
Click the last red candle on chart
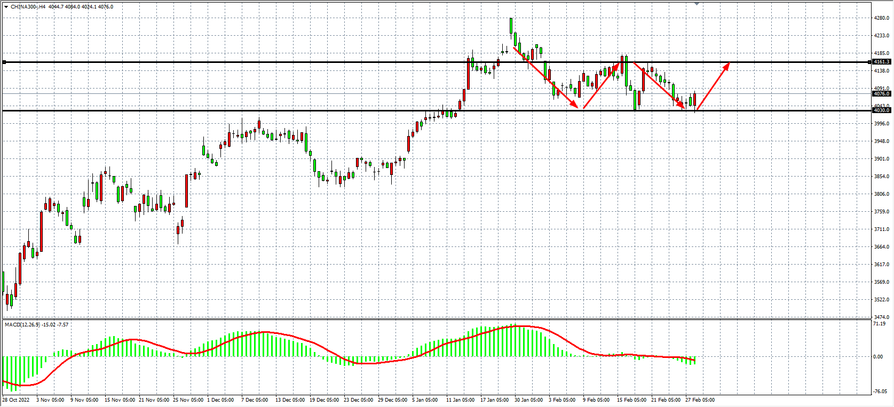pyautogui.click(x=694, y=100)
